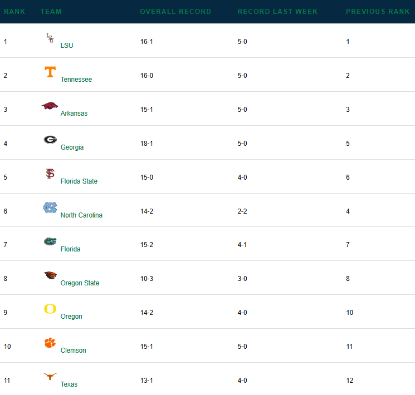Click rank number 9 in Oregon row
This screenshot has height=395, width=415.
[6, 313]
